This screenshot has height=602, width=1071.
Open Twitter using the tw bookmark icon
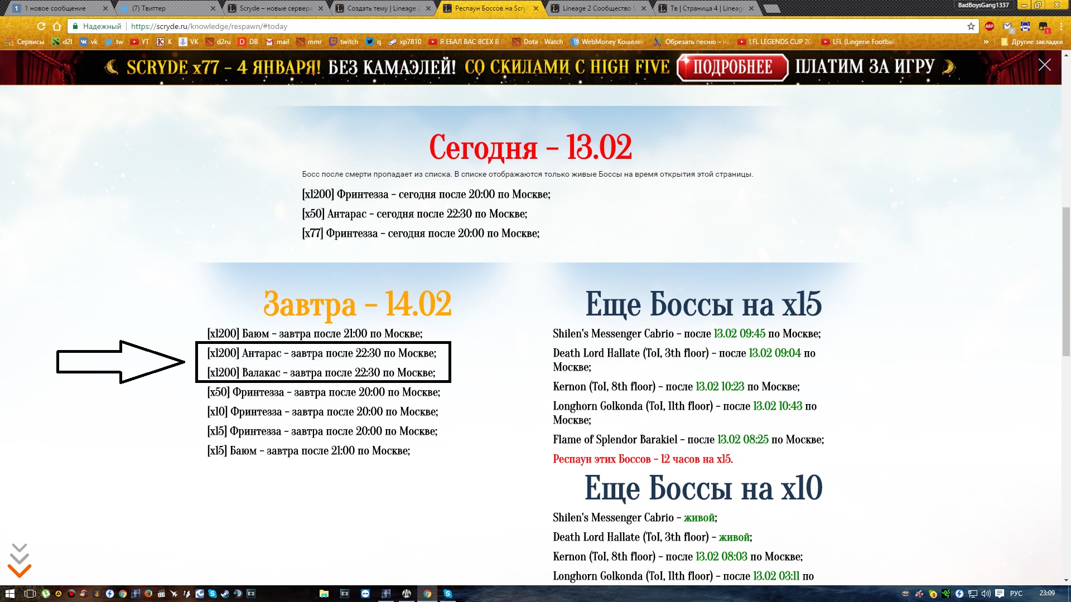click(x=109, y=42)
